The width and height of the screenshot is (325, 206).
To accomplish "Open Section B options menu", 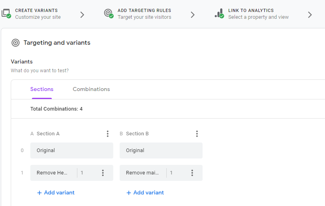I will 197,134.
